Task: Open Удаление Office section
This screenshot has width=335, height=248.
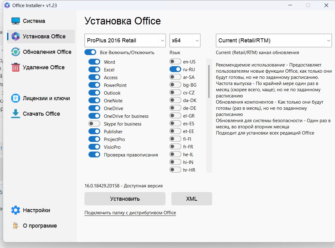Action: pos(41,67)
